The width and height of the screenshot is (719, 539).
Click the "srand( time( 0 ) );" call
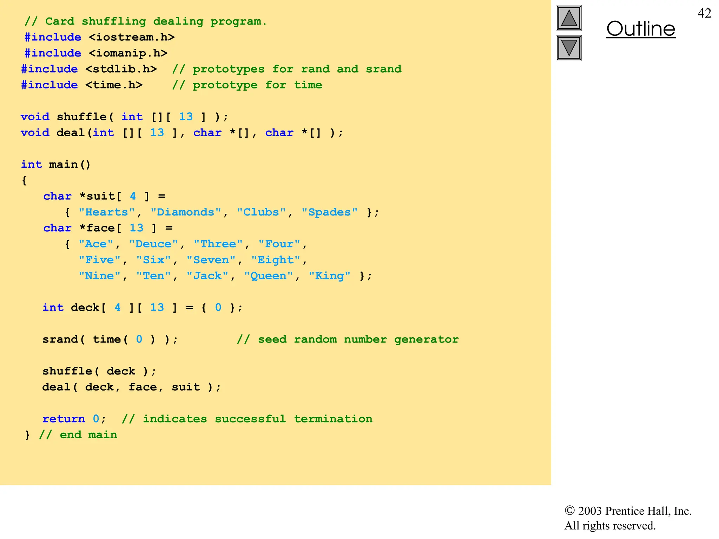(x=110, y=339)
